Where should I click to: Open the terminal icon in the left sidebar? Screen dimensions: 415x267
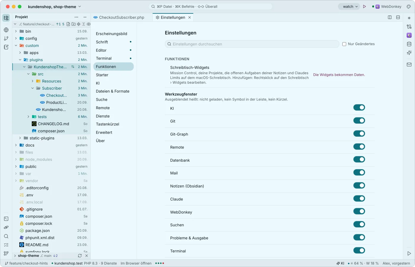[x=6, y=219]
